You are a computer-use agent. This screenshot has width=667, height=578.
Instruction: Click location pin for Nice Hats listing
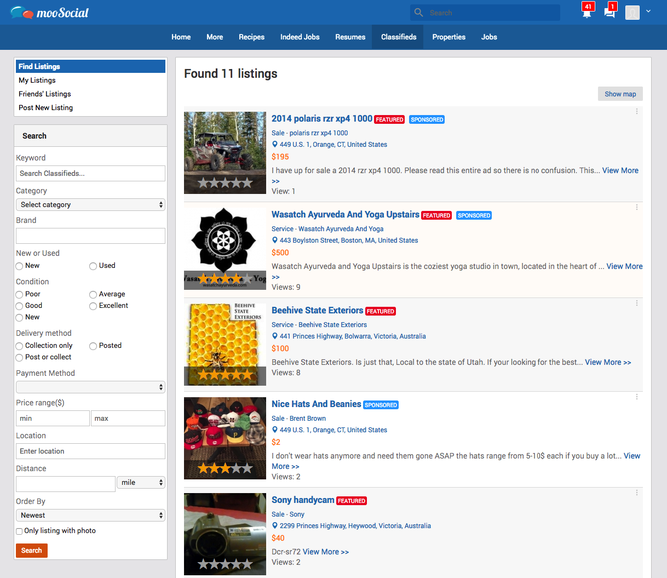(275, 430)
